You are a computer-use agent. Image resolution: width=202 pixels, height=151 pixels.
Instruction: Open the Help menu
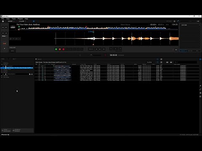(27, 18)
